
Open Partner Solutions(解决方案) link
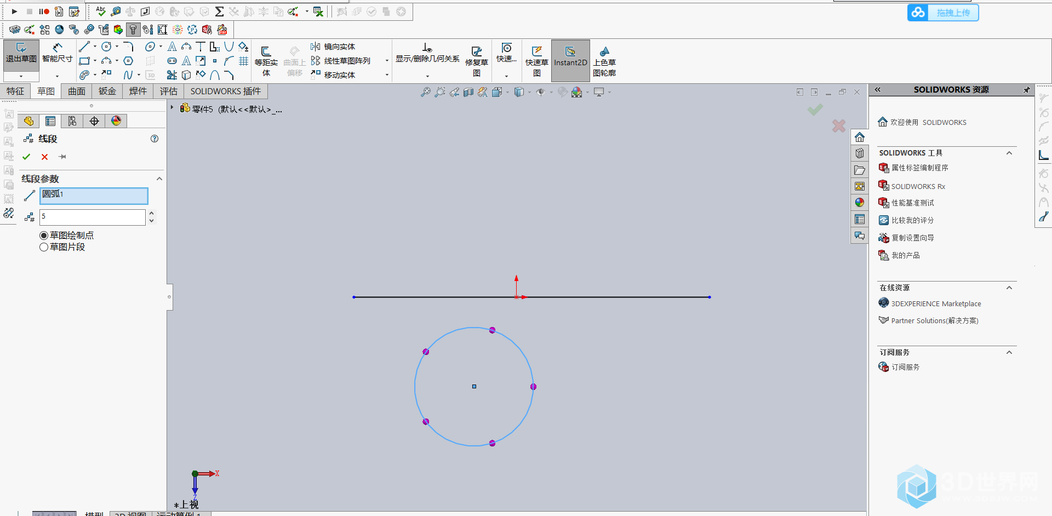click(x=929, y=320)
